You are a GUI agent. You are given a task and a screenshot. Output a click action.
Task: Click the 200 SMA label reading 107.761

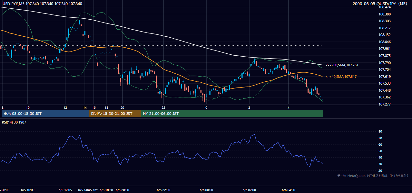point(342,65)
